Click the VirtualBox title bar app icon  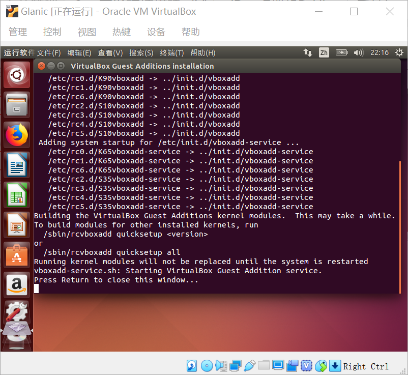[12, 12]
